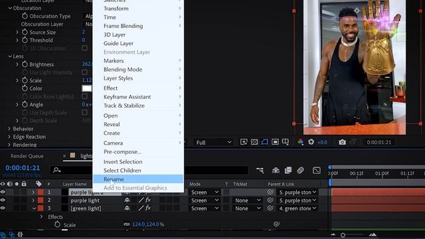Collapse layer 3 green light arrow
The height and width of the screenshot is (239, 425).
(34, 208)
